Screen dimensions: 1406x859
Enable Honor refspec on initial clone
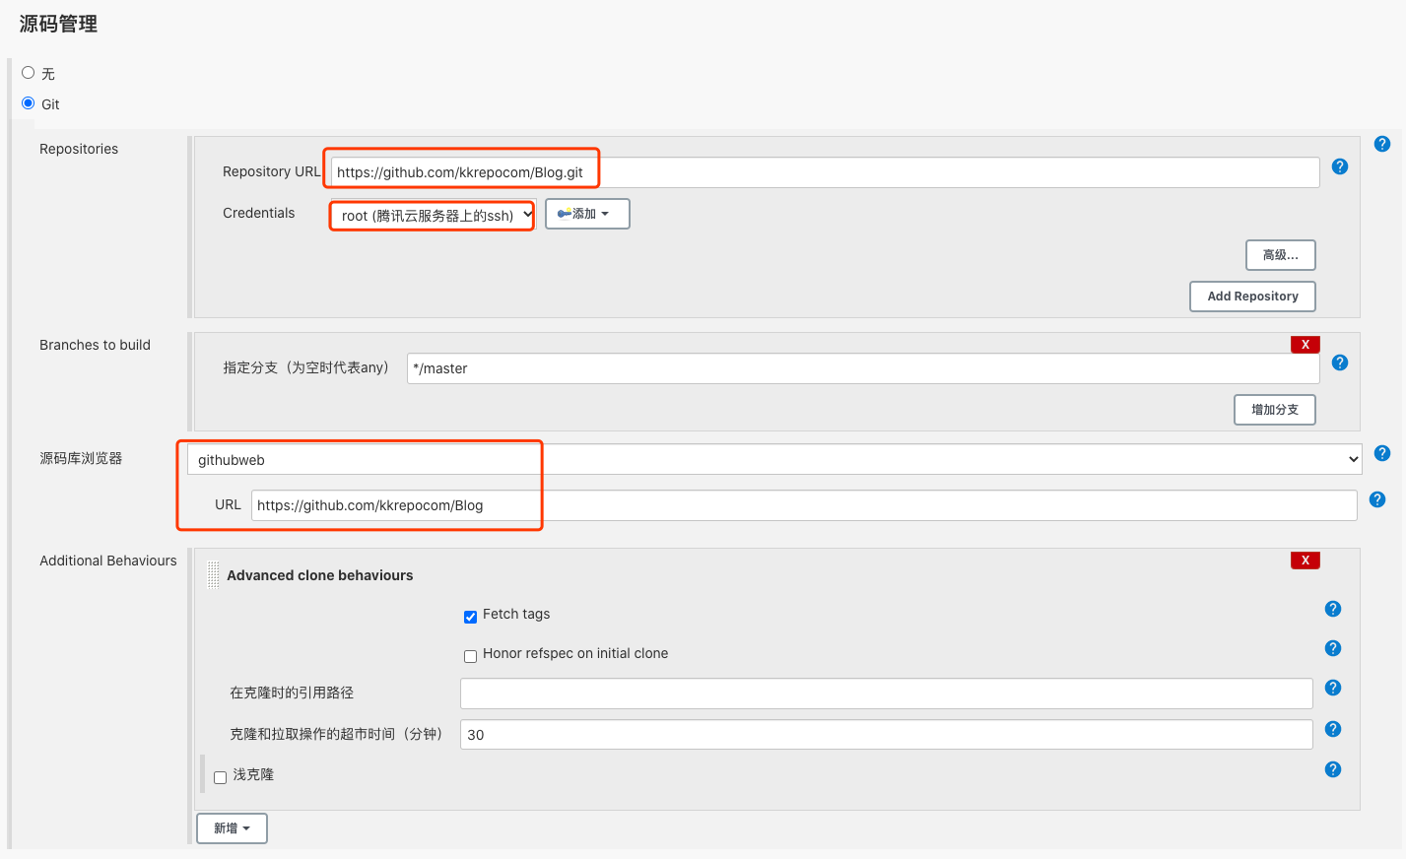coord(470,656)
